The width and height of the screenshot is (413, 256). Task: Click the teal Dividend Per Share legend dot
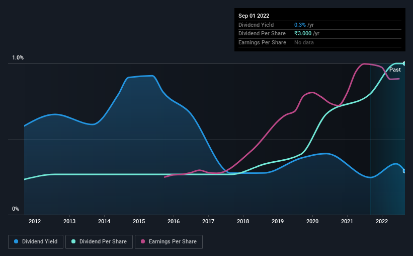[73, 241]
